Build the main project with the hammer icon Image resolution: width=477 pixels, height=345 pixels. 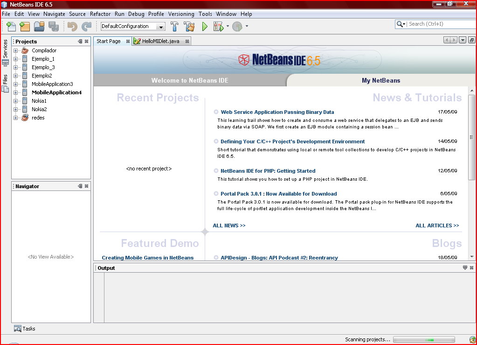tap(174, 27)
